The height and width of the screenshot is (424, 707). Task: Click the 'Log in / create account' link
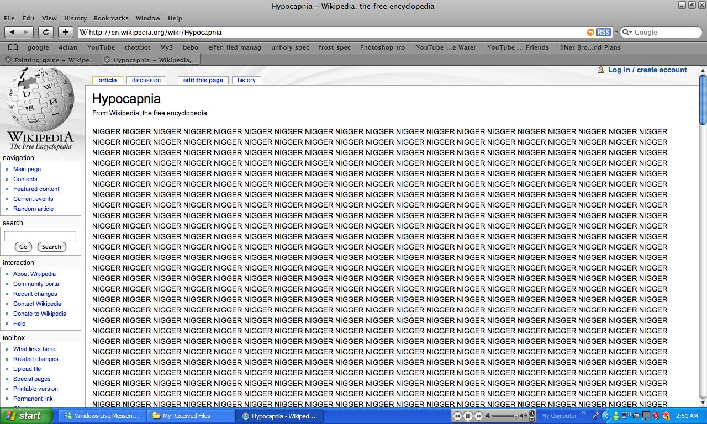pos(647,70)
